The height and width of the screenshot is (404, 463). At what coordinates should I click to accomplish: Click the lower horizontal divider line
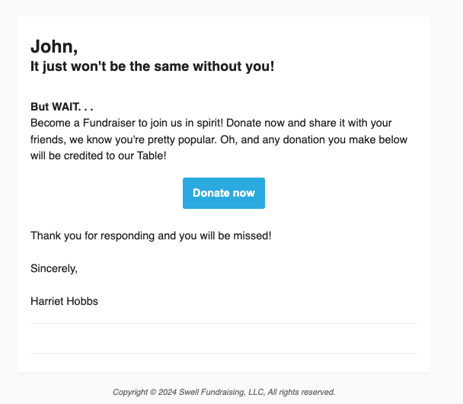224,353
